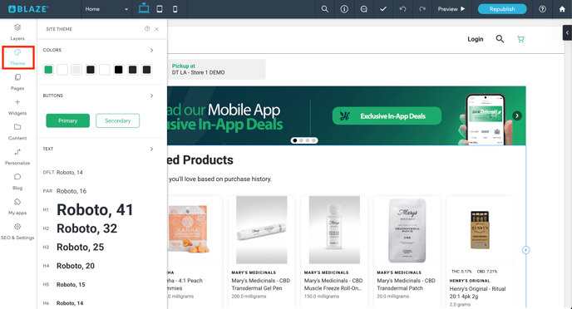Expand the collapsed right side panel
The width and height of the screenshot is (572, 309).
pos(567,32)
